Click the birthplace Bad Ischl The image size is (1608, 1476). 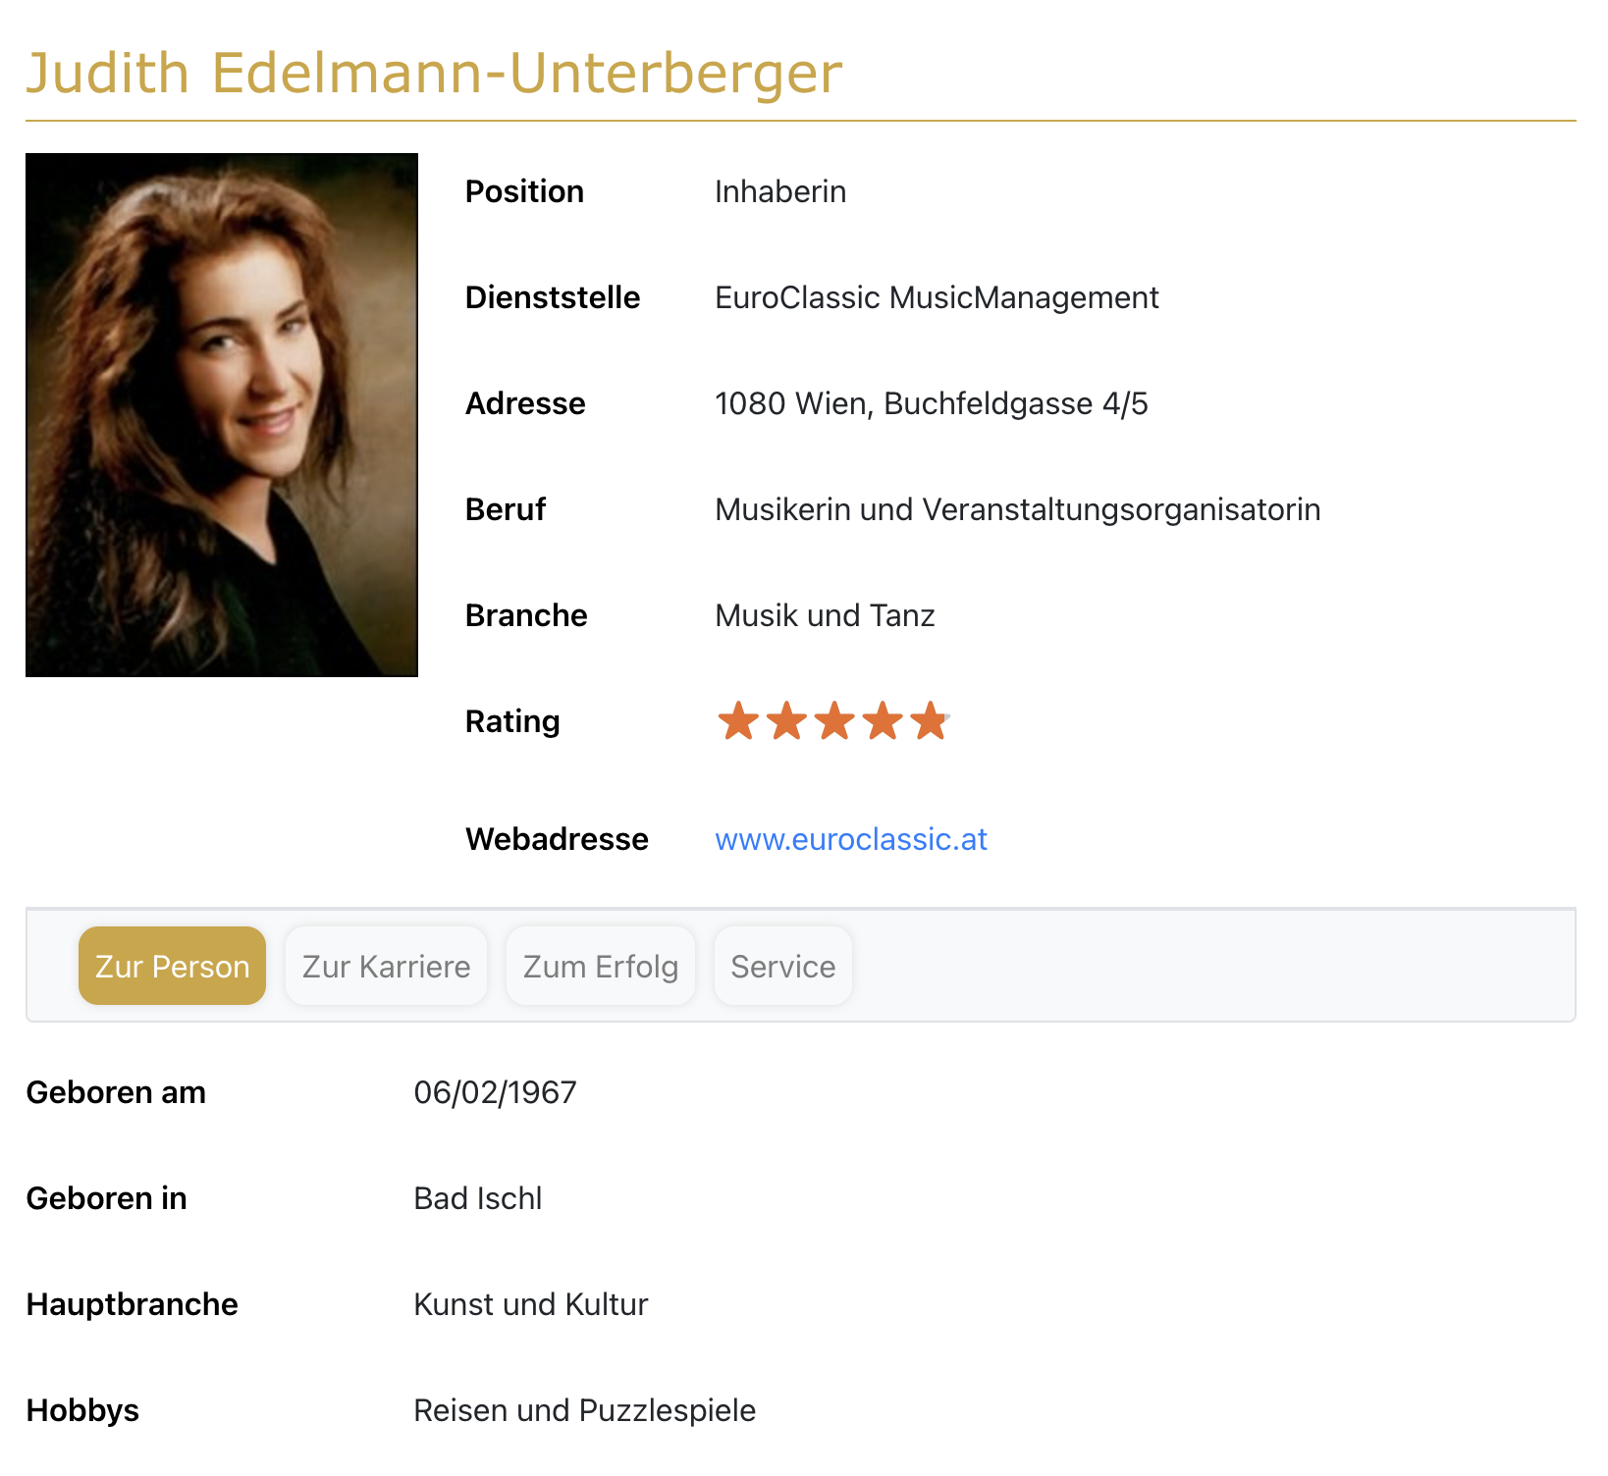478,1198
